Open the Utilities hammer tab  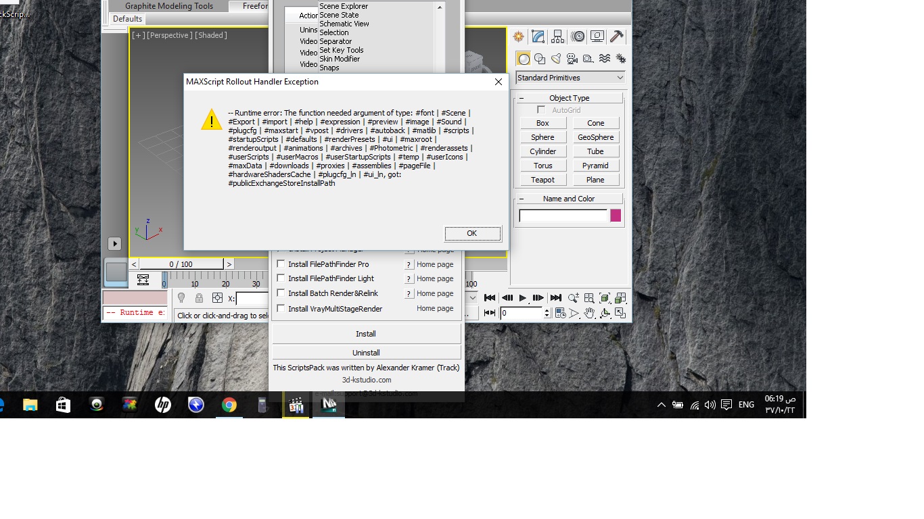616,36
